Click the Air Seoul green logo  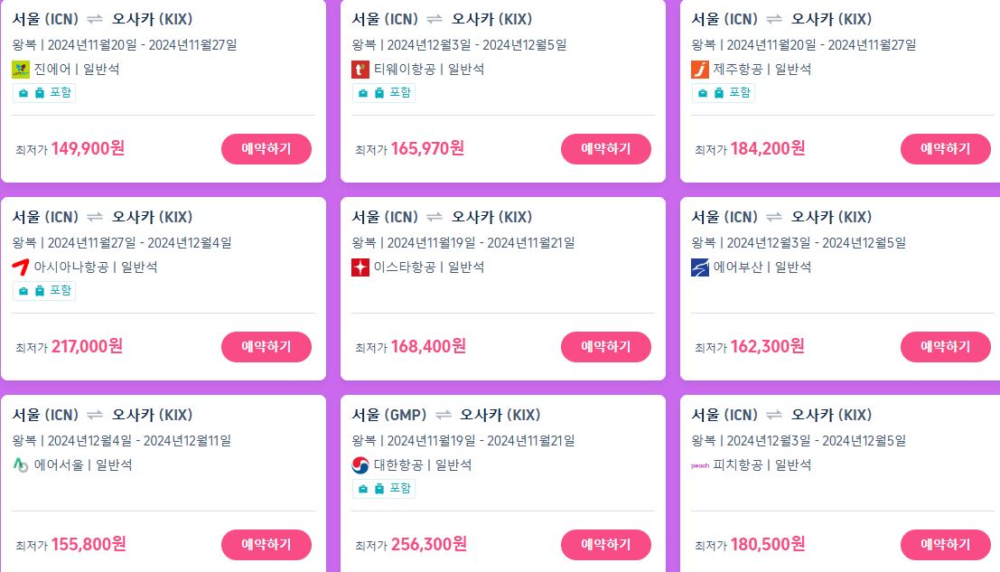coord(21,464)
